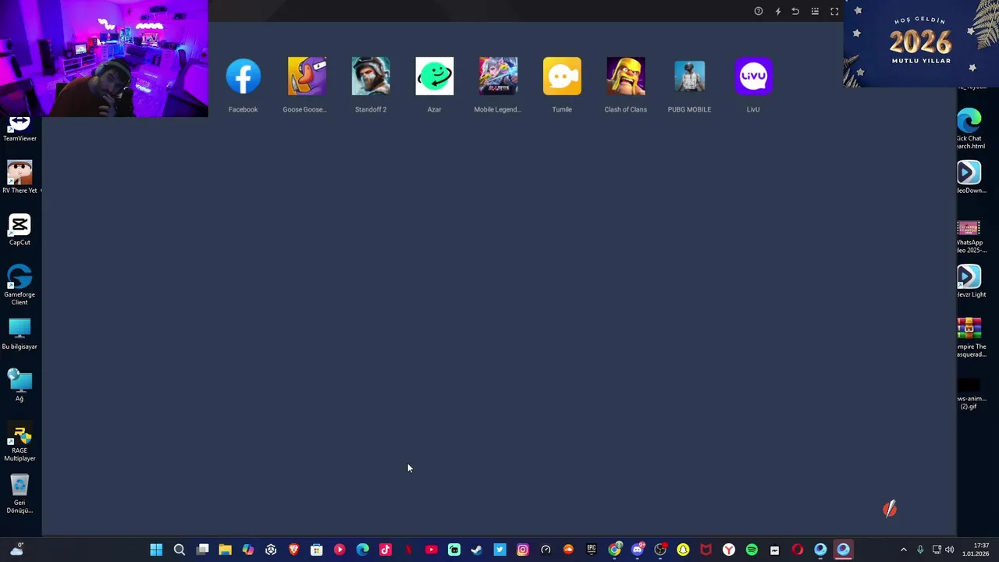Open Instagram from the taskbar
Image resolution: width=999 pixels, height=562 pixels.
pos(523,550)
